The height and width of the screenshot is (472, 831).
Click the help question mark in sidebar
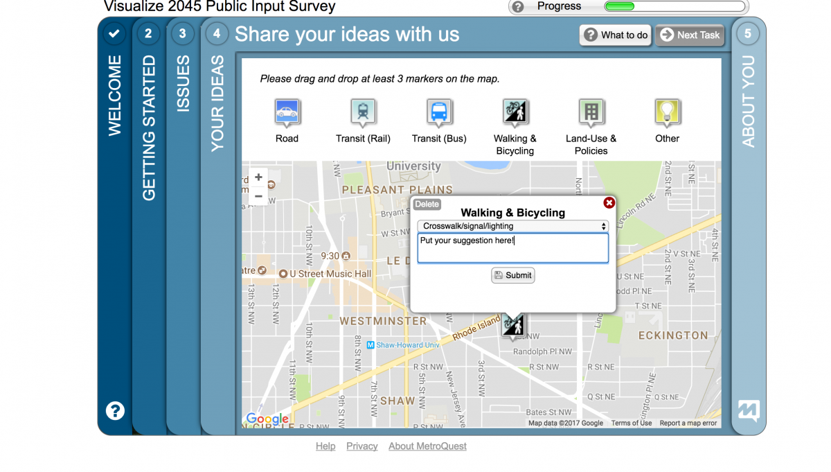coord(115,410)
